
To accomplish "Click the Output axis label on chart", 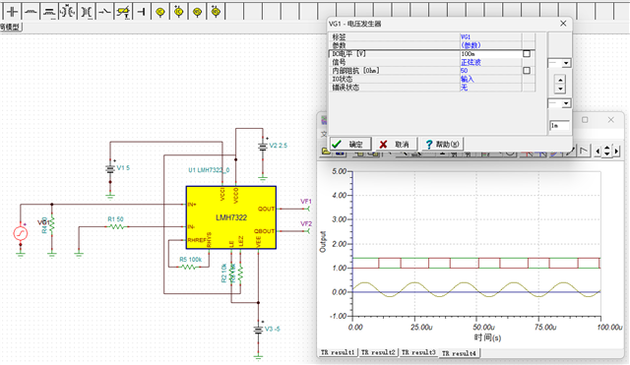I will point(322,241).
